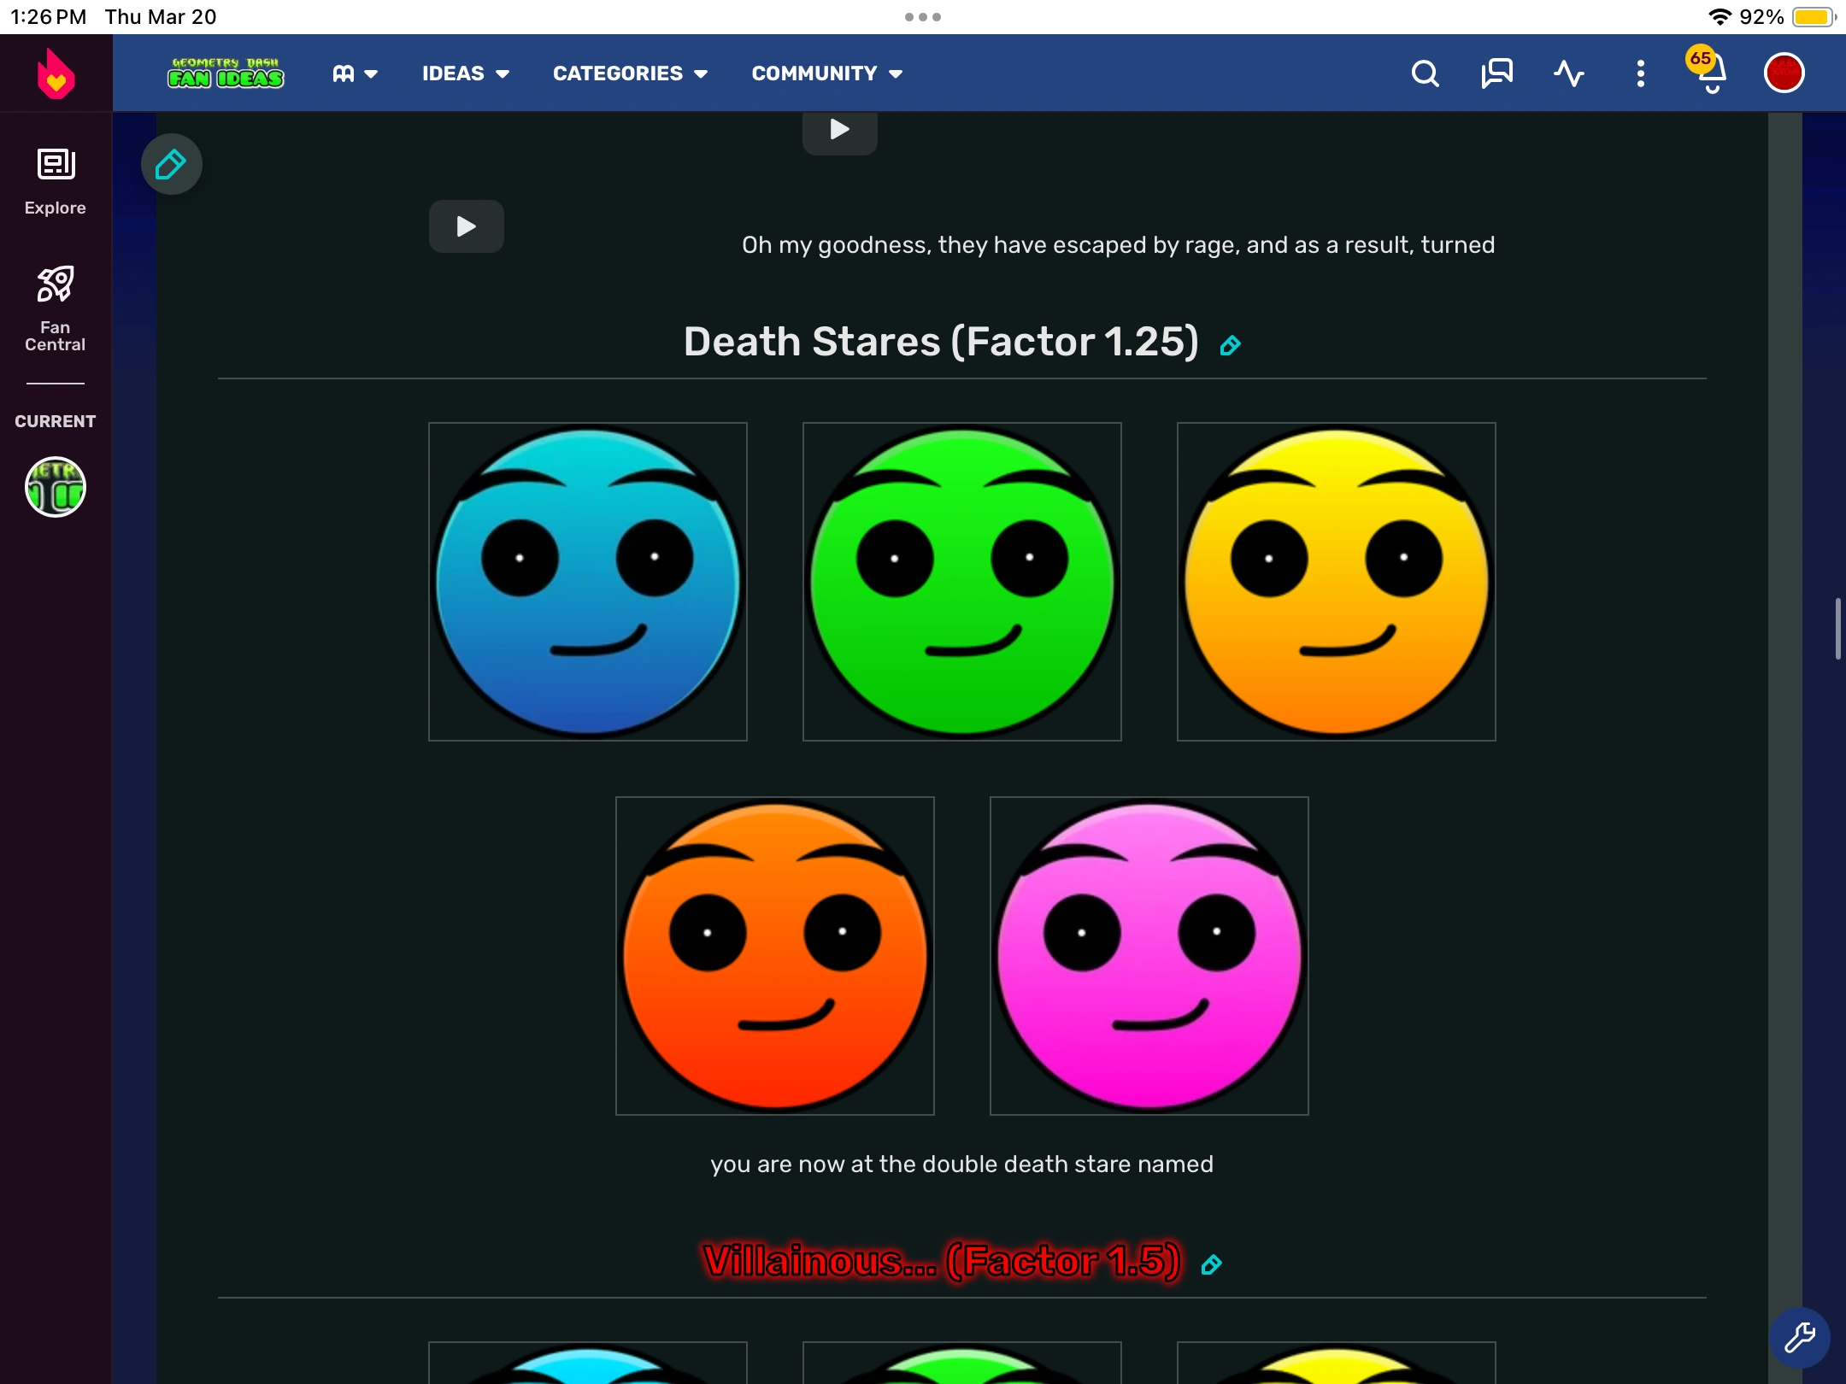Open the blue death stare face image
This screenshot has width=1846, height=1384.
tap(588, 582)
